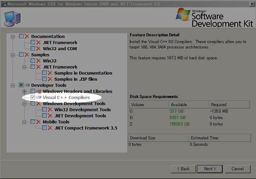256x179 pixels.
Task: Check the Windows Development Tools checkbox
Action: coord(33,103)
